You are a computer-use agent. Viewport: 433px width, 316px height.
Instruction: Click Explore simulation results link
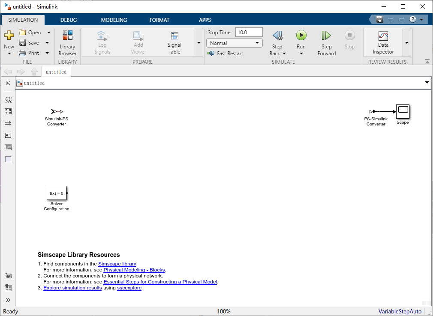click(72, 288)
